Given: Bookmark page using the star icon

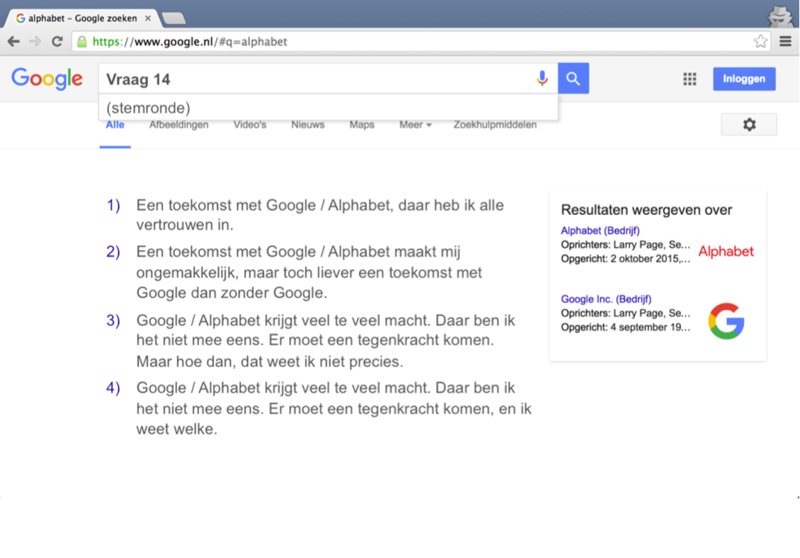Looking at the screenshot, I should [760, 42].
